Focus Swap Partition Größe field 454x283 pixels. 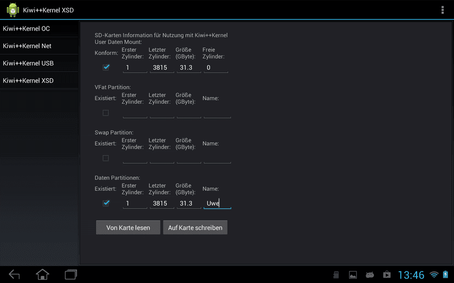pos(189,158)
